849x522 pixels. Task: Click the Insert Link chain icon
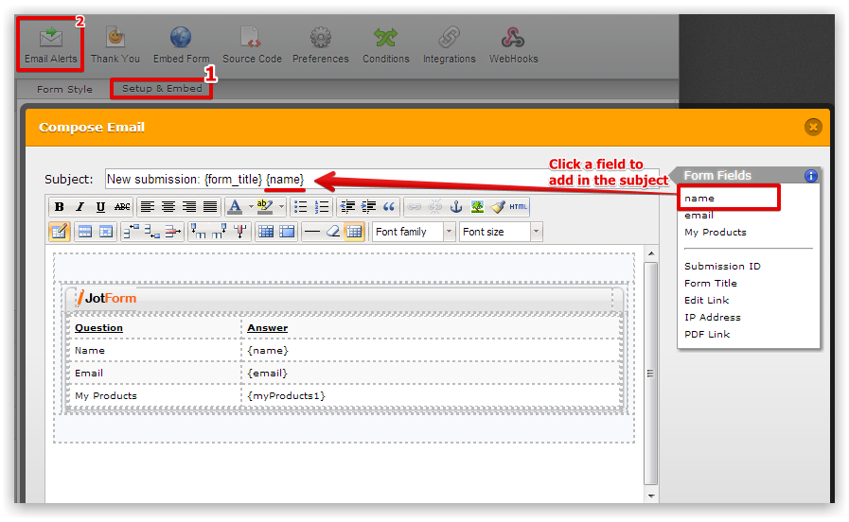tap(415, 207)
